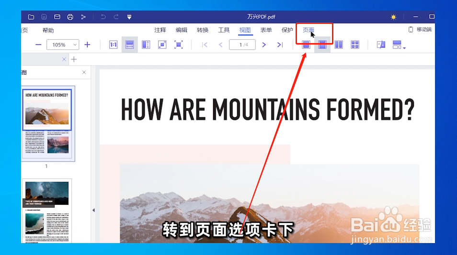Open the split window layout dropdown
Image resolution: width=457 pixels, height=255 pixels.
click(x=399, y=45)
